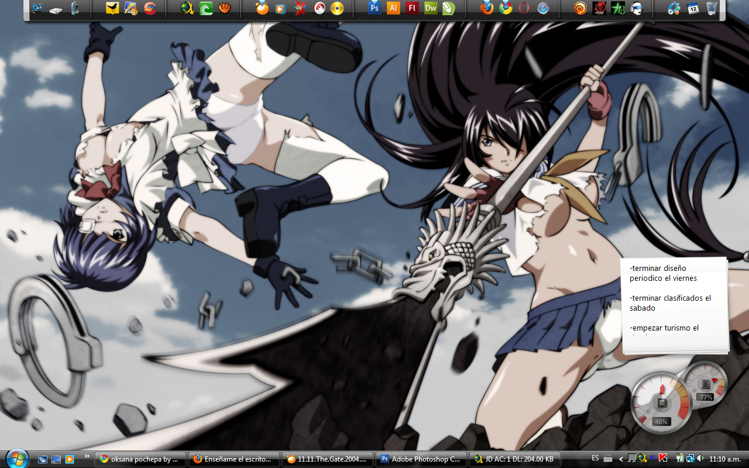Open the taskbar clock showing 11:10 a.m.
The height and width of the screenshot is (468, 749).
tap(725, 459)
